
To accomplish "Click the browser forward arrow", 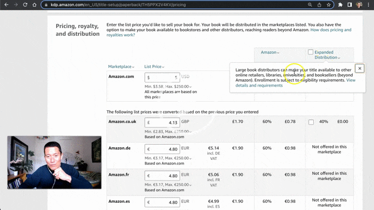I will click(x=16, y=5).
